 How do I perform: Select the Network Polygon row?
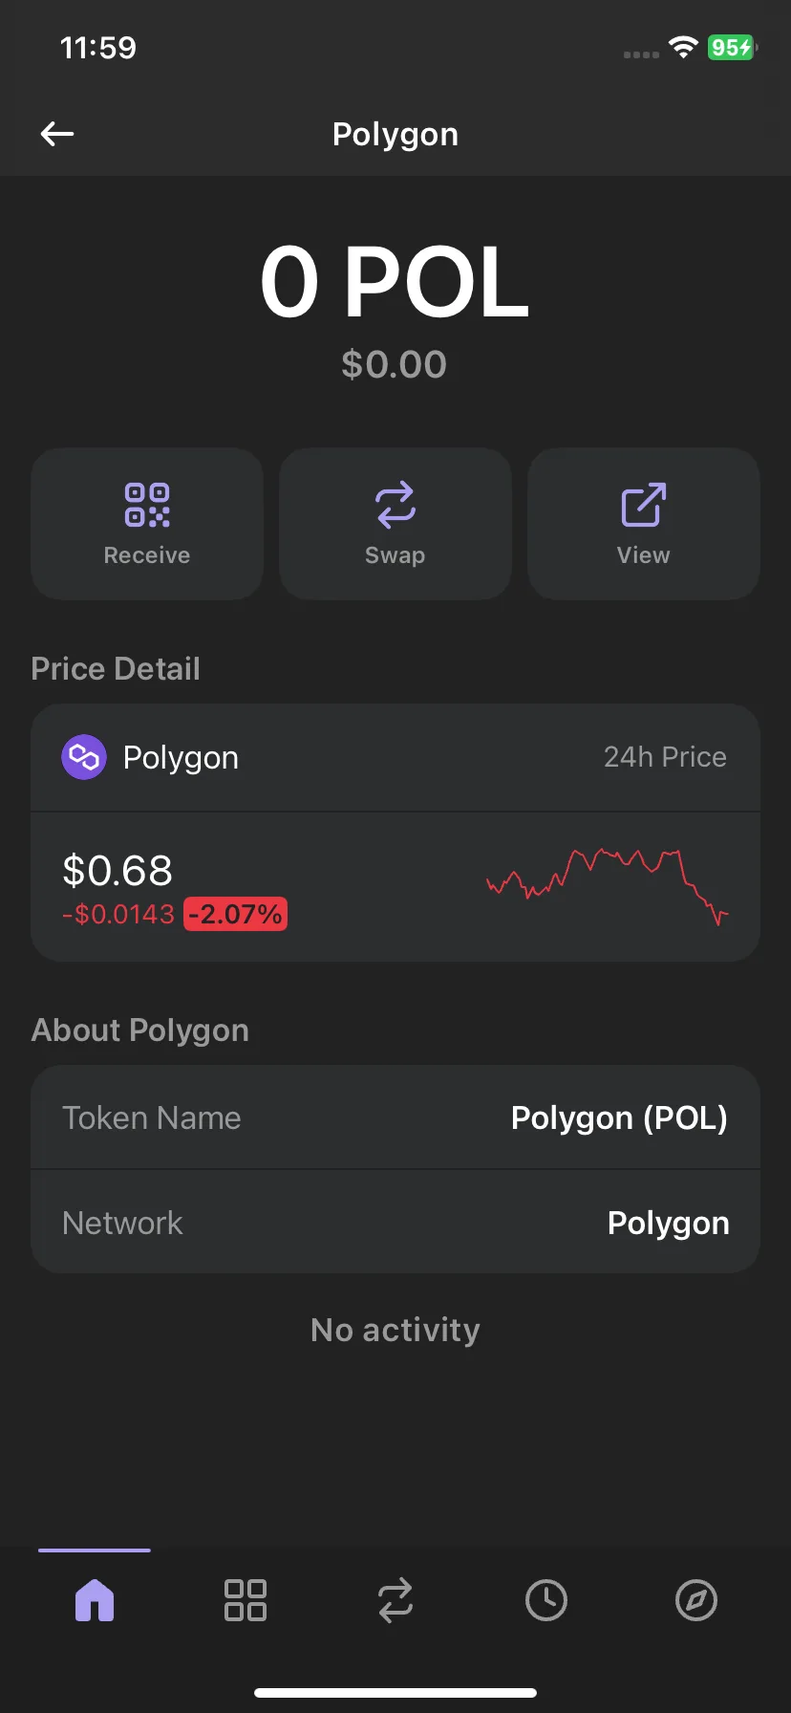point(395,1223)
